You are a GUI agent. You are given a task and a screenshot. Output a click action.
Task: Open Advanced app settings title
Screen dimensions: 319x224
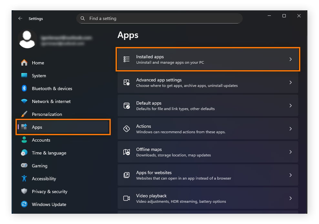click(x=159, y=80)
